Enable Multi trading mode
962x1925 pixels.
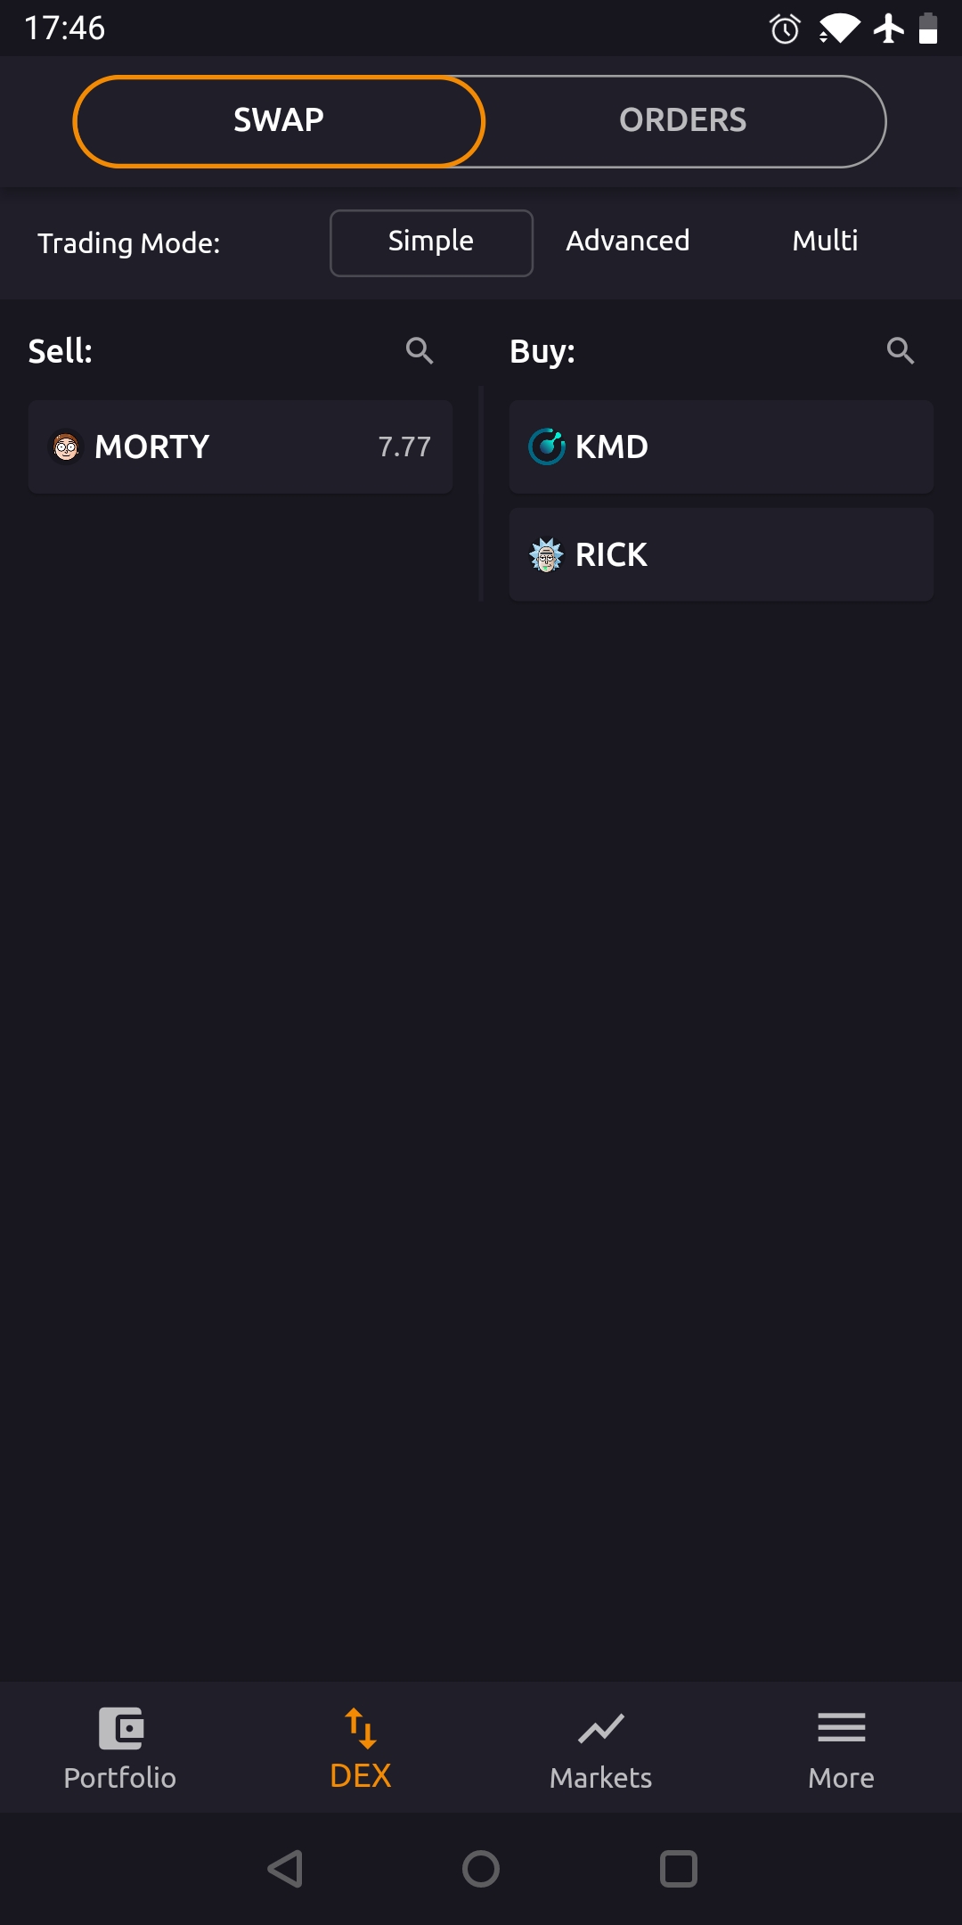point(825,241)
